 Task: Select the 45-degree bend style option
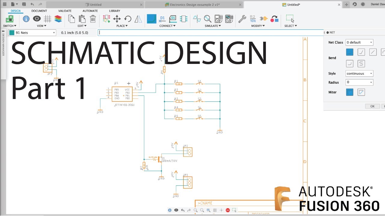click(x=361, y=52)
